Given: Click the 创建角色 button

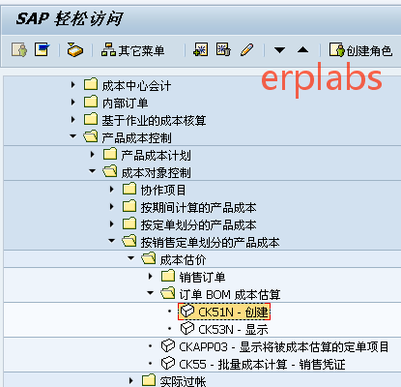Looking at the screenshot, I should click(x=360, y=50).
